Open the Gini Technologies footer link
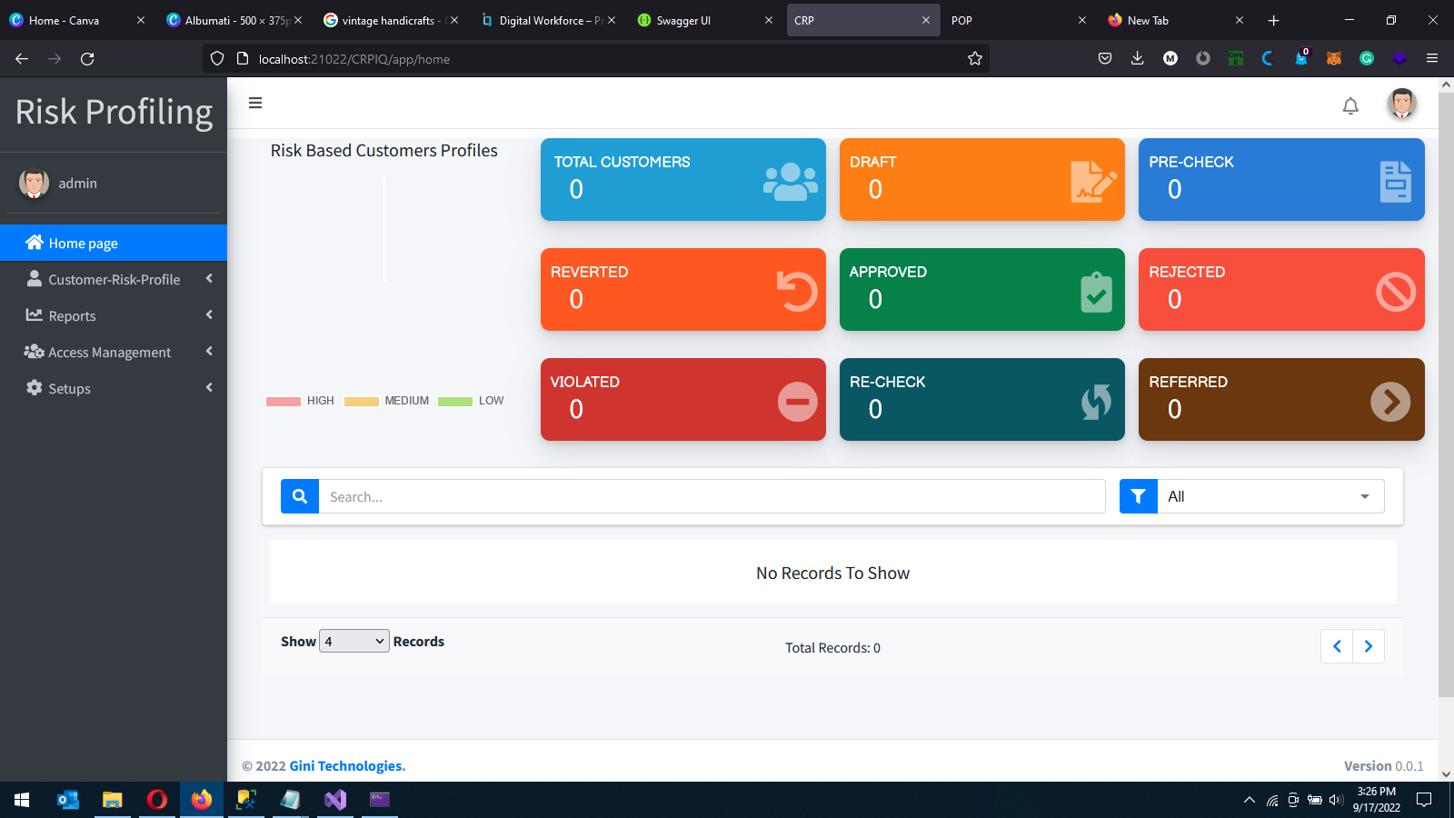1454x818 pixels. coord(347,766)
